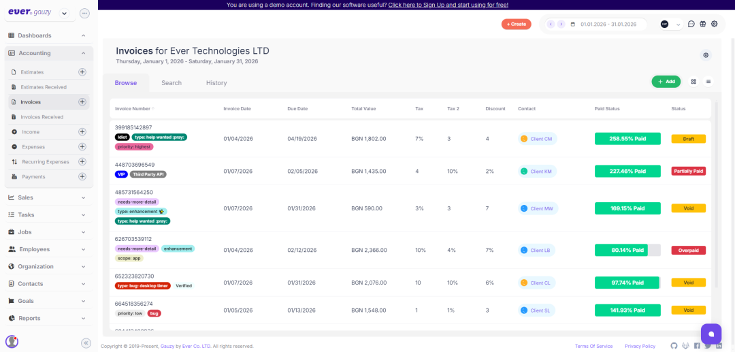Open invoice table settings gear

click(x=706, y=55)
